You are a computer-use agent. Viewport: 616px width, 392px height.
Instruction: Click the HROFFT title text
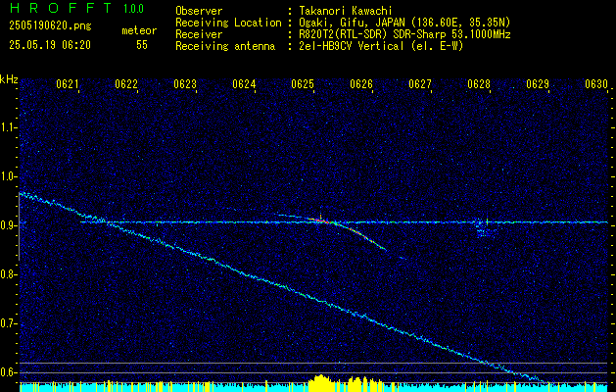pos(61,8)
